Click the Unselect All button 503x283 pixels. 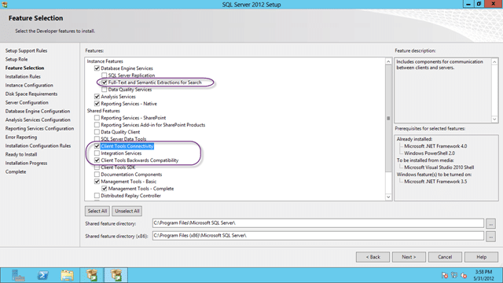(x=127, y=211)
